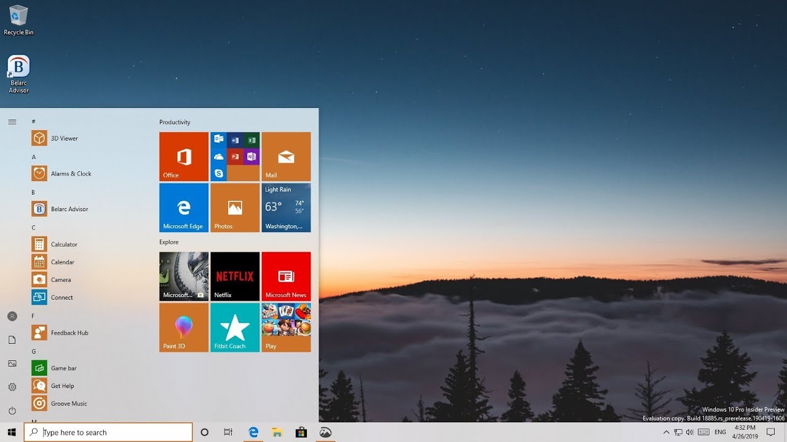Select the Recycle Bin desktop icon

pos(18,20)
